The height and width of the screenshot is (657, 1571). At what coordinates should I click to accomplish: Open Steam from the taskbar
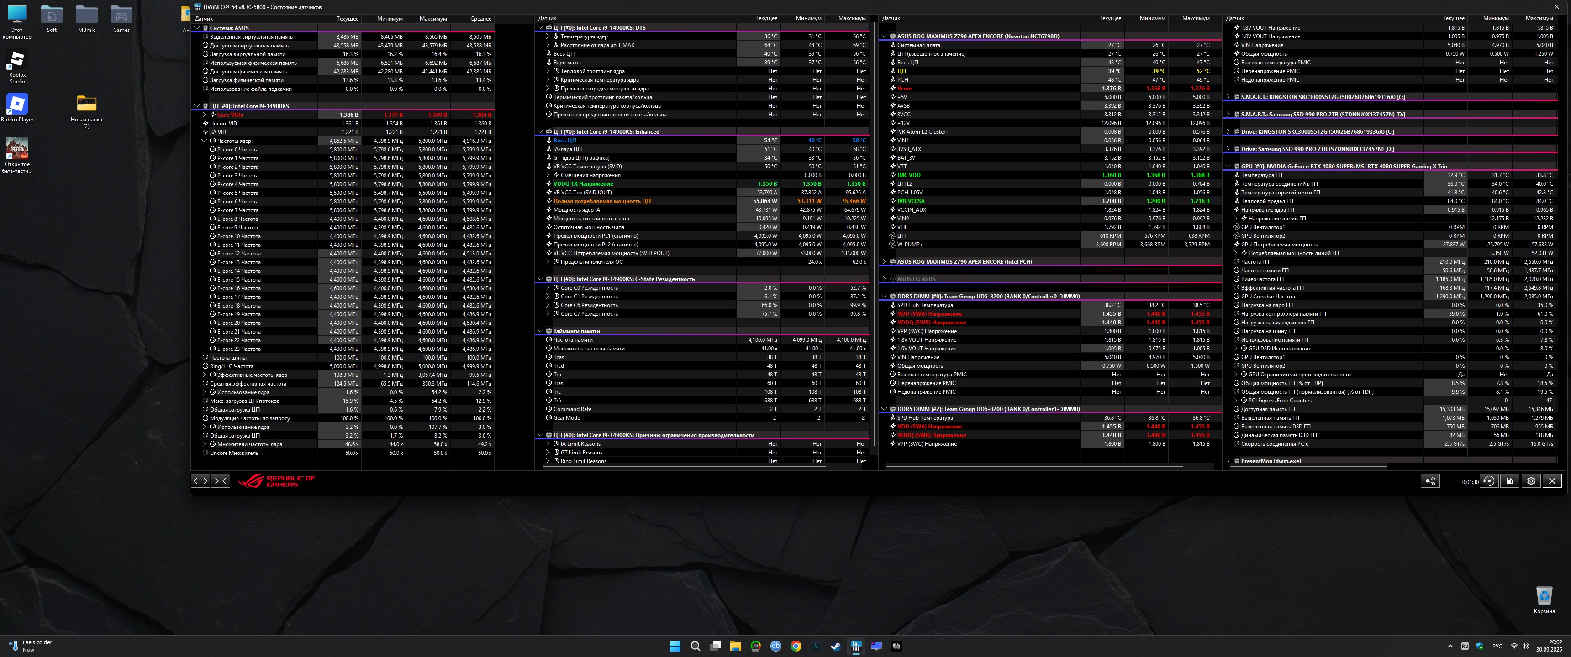tap(836, 646)
